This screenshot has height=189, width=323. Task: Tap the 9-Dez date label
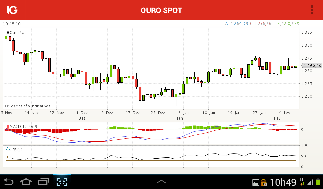107,113
